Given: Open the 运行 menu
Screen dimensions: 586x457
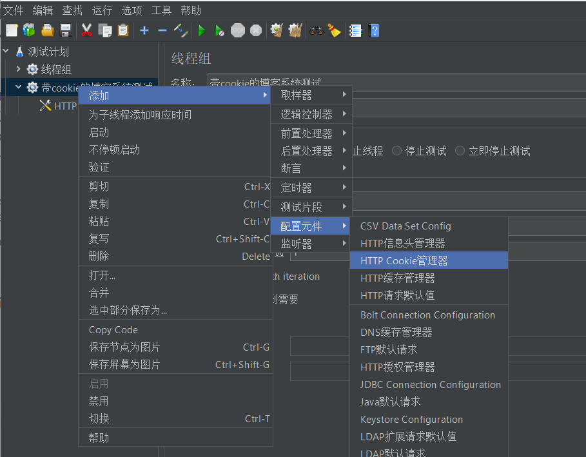Looking at the screenshot, I should pyautogui.click(x=102, y=10).
